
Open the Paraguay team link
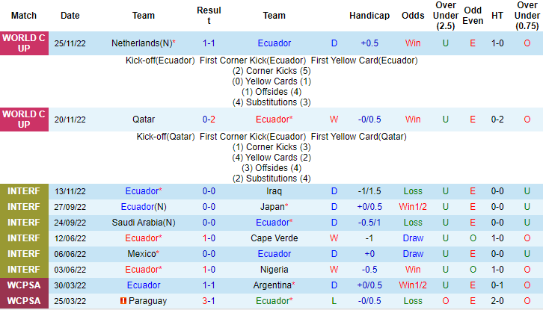147,301
